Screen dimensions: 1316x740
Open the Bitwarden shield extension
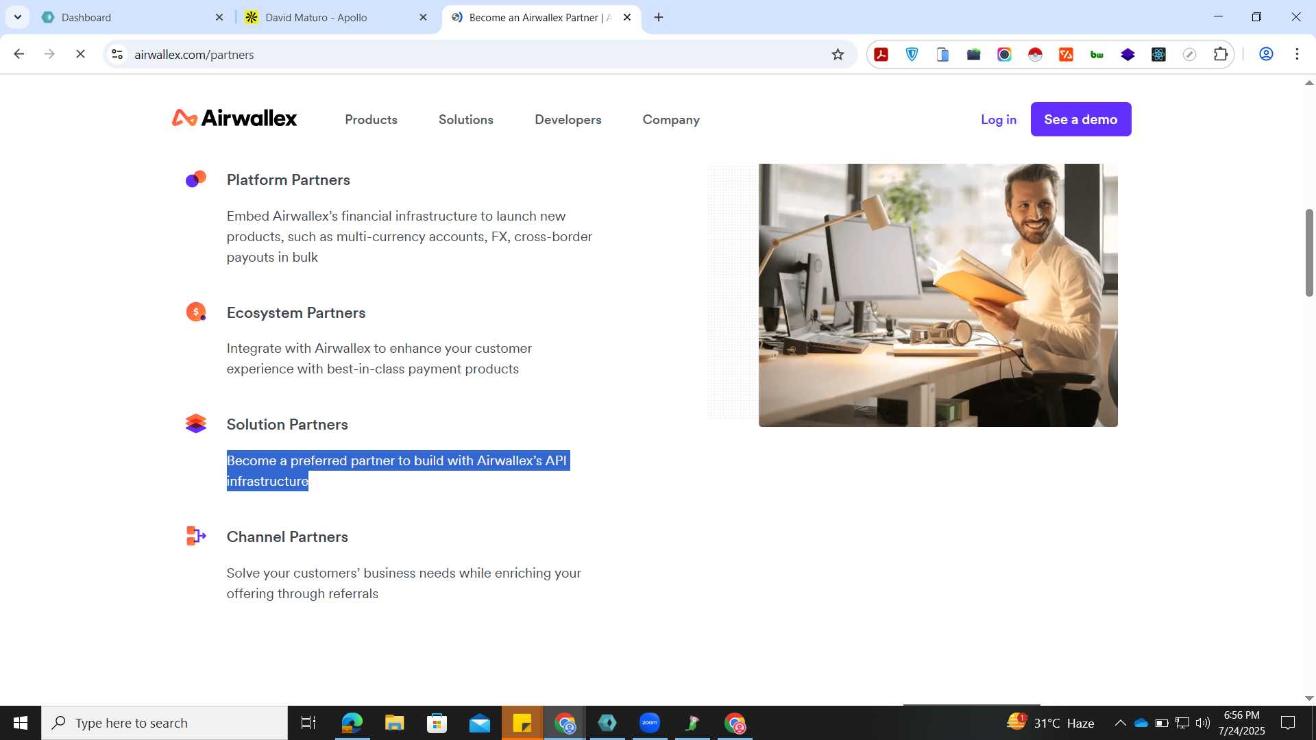click(x=912, y=54)
